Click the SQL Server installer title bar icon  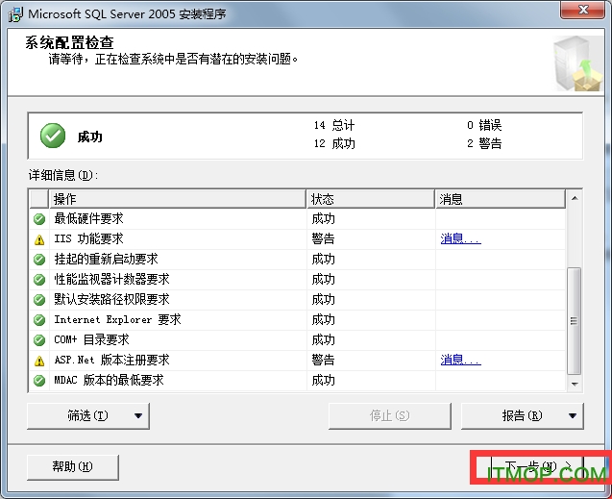click(14, 14)
